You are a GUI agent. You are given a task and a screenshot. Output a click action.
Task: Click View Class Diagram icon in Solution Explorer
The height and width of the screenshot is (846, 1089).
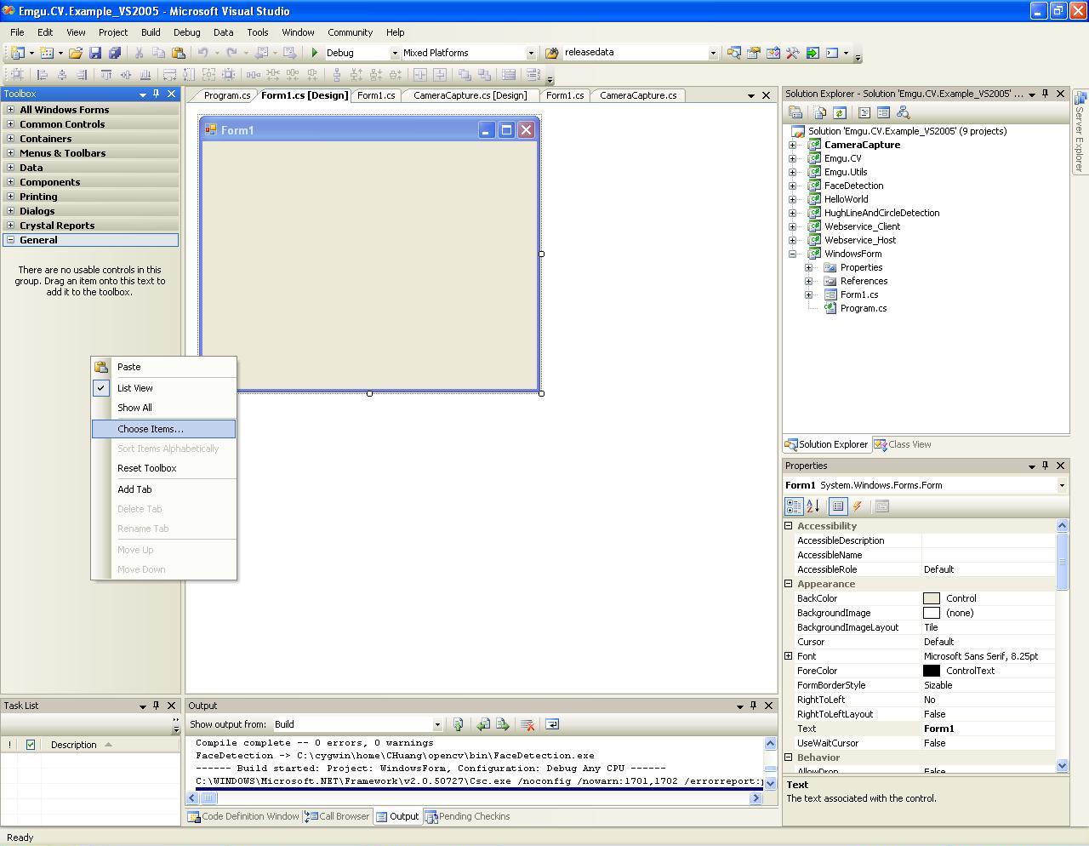tap(903, 112)
